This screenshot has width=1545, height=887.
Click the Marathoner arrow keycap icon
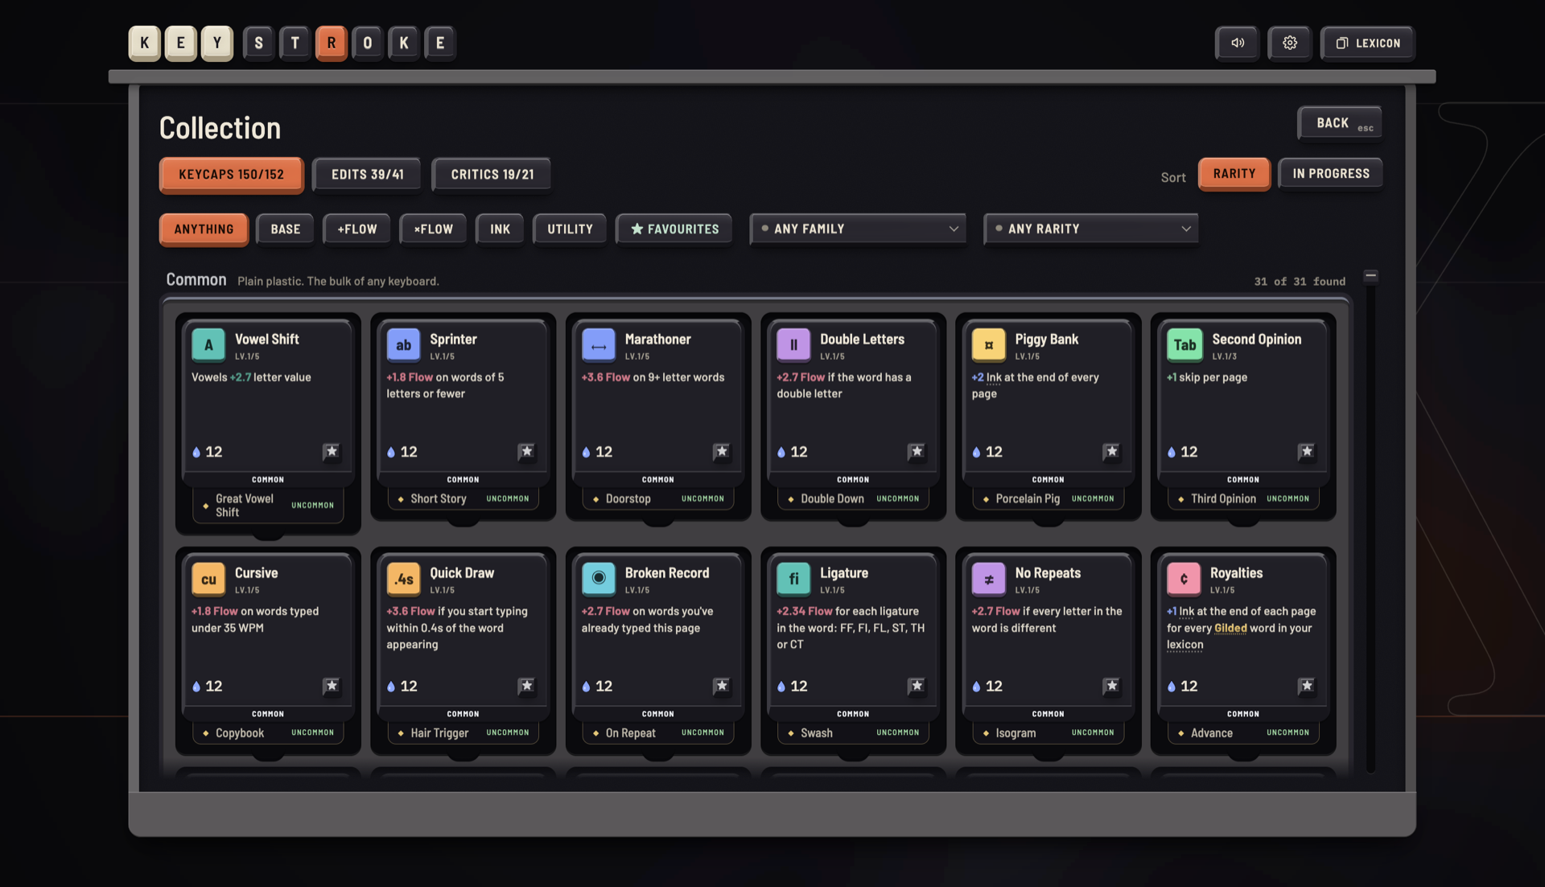(x=599, y=344)
